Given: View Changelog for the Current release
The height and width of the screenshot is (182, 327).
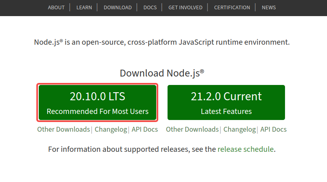Looking at the screenshot, I should [x=239, y=129].
